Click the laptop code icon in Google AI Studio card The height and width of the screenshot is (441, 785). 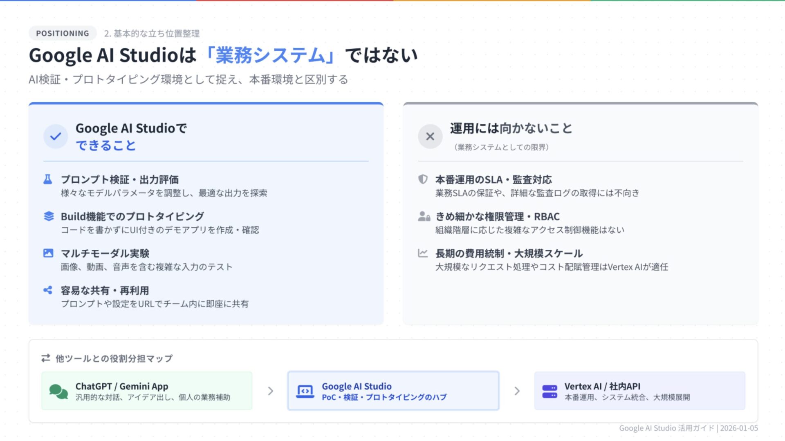[x=305, y=391]
